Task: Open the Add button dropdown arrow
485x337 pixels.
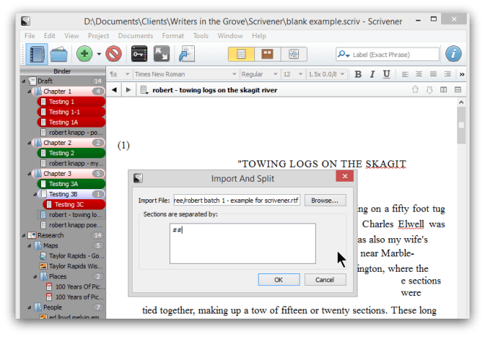Action: [x=99, y=54]
